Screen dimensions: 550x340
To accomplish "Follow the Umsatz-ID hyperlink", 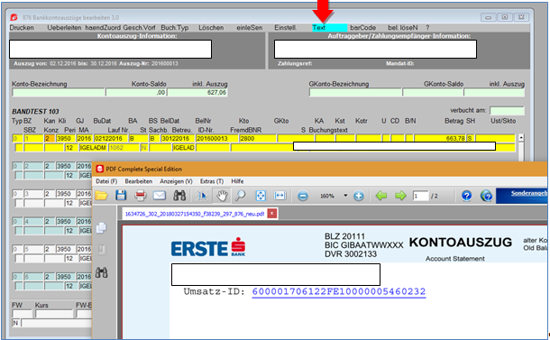I will pyautogui.click(x=339, y=292).
